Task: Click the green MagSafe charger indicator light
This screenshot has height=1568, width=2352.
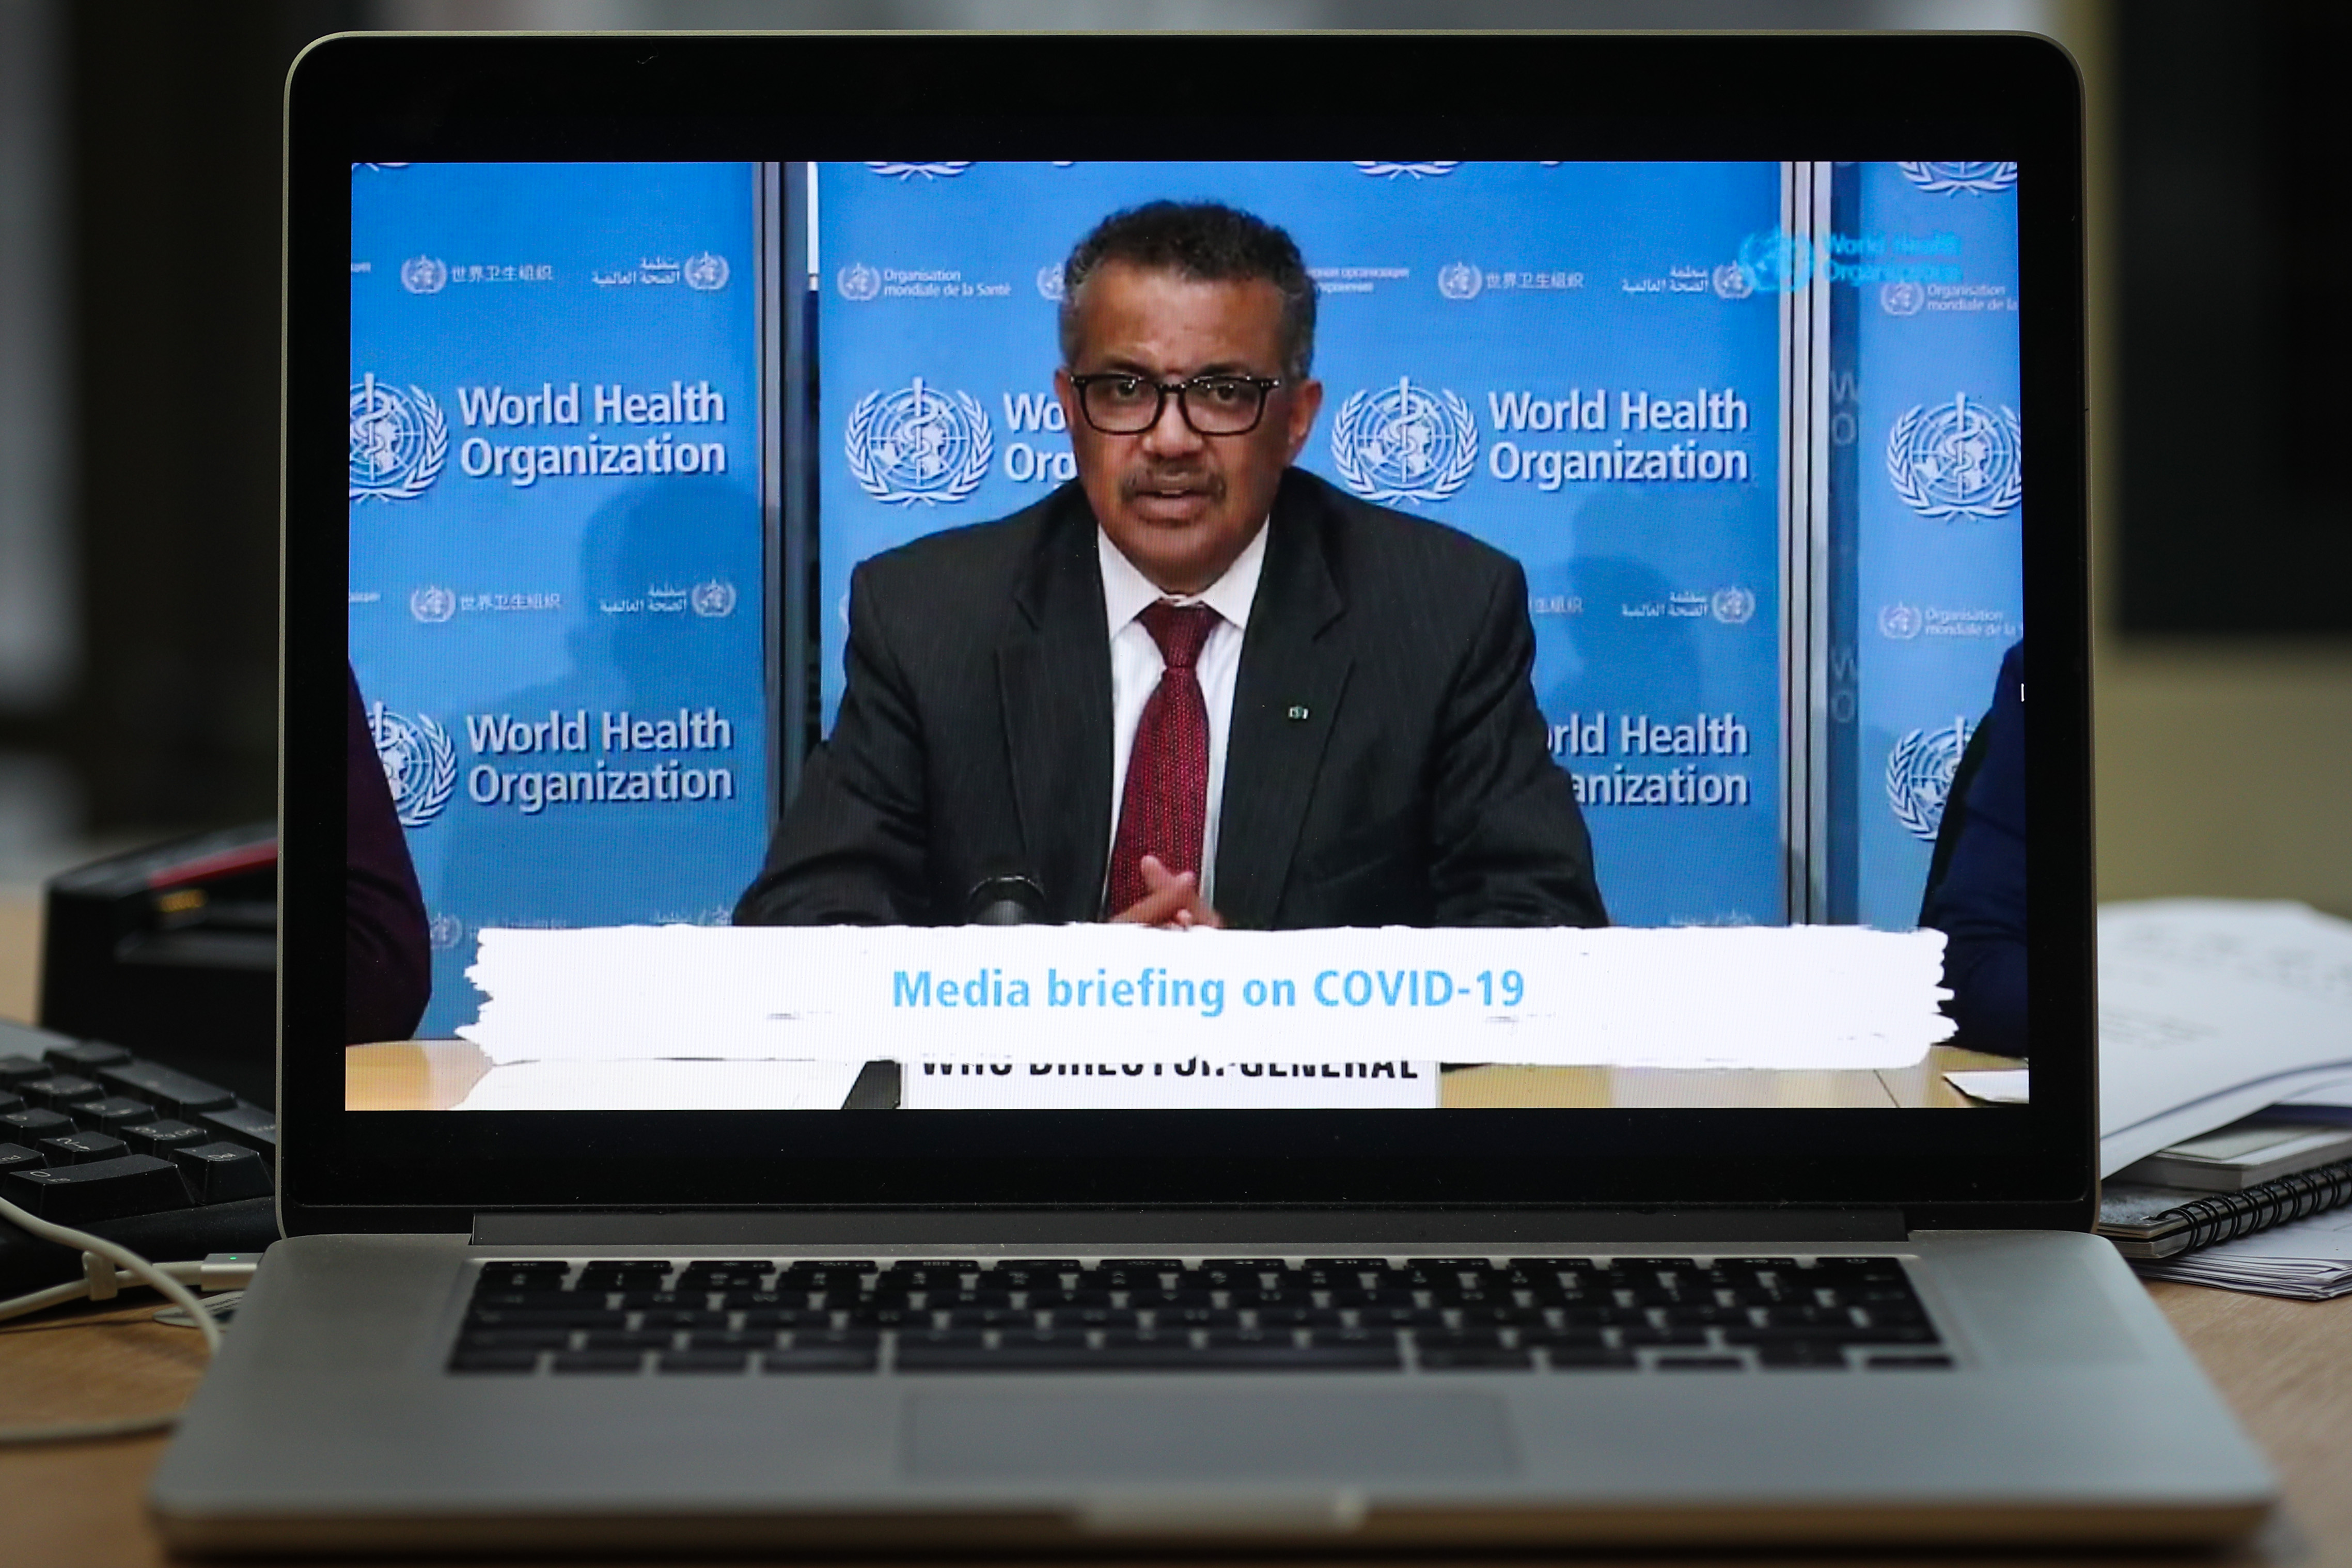Action: coord(232,1258)
